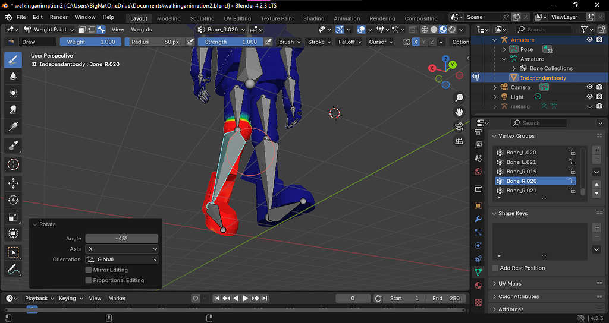Add a new vertex group

point(597,150)
